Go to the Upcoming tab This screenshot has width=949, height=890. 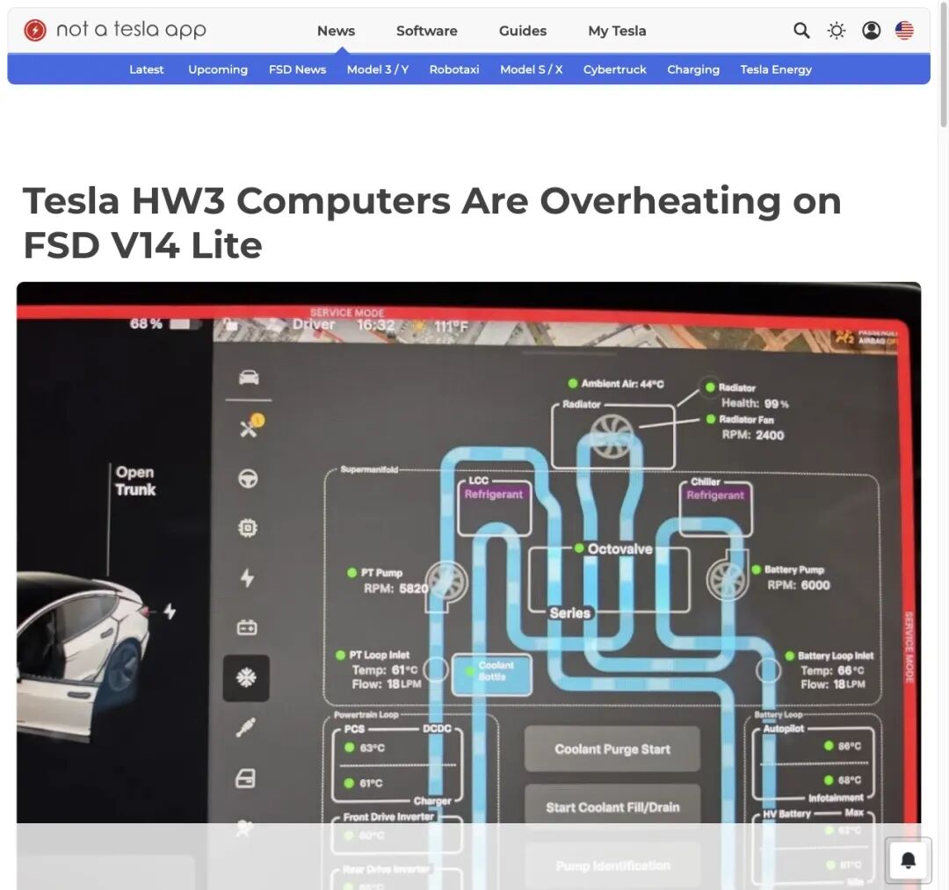point(218,69)
